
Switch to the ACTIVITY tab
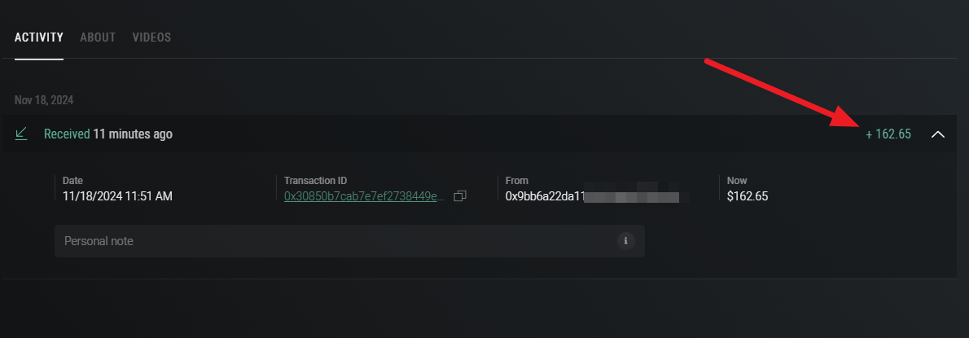click(x=39, y=37)
